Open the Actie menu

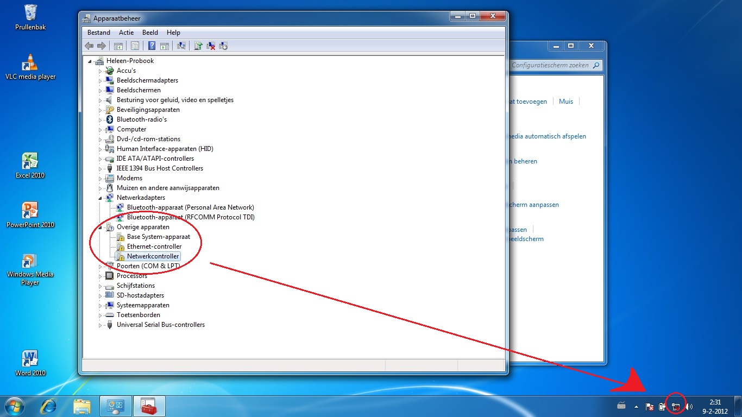(126, 33)
